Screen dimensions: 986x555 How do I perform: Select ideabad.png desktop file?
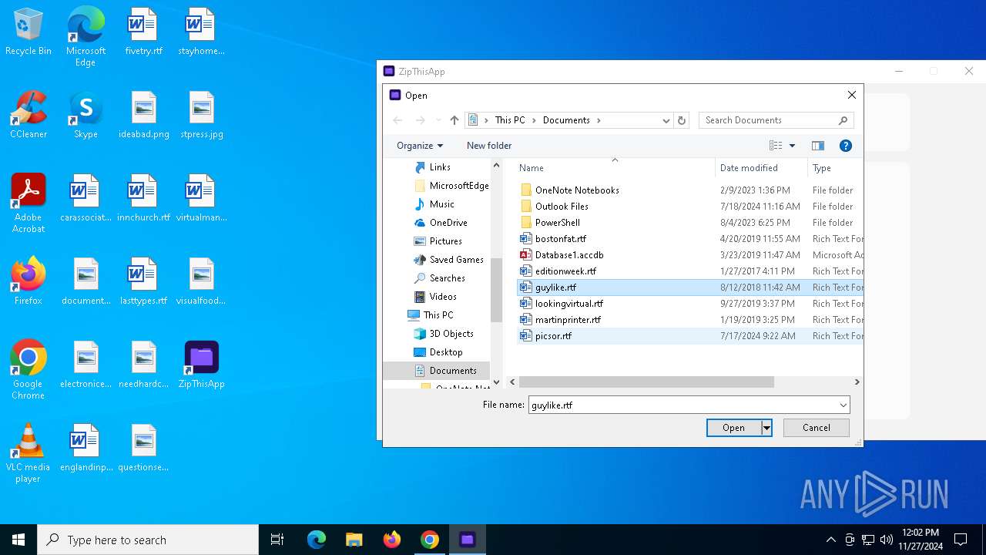coord(143,116)
